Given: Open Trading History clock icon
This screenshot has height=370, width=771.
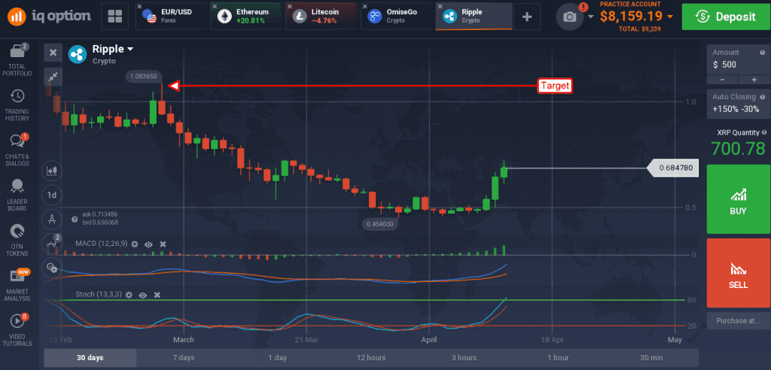Looking at the screenshot, I should click(x=18, y=96).
